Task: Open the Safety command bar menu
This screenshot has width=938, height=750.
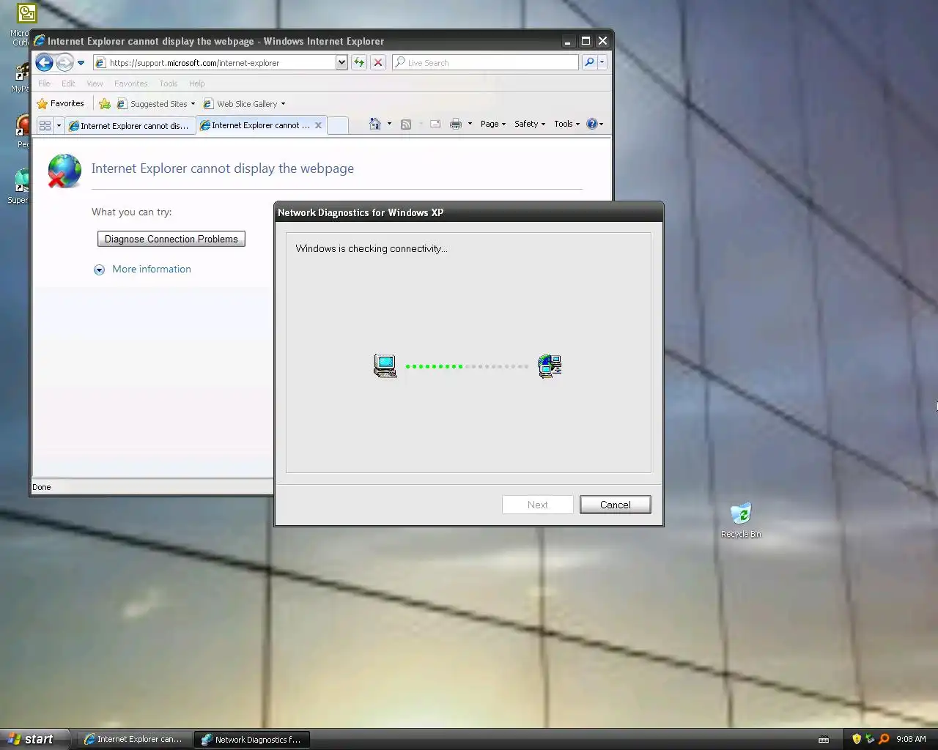Action: click(530, 124)
